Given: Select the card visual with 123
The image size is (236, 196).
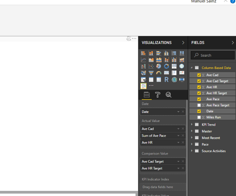Looking at the screenshot, I should click(x=166, y=73).
